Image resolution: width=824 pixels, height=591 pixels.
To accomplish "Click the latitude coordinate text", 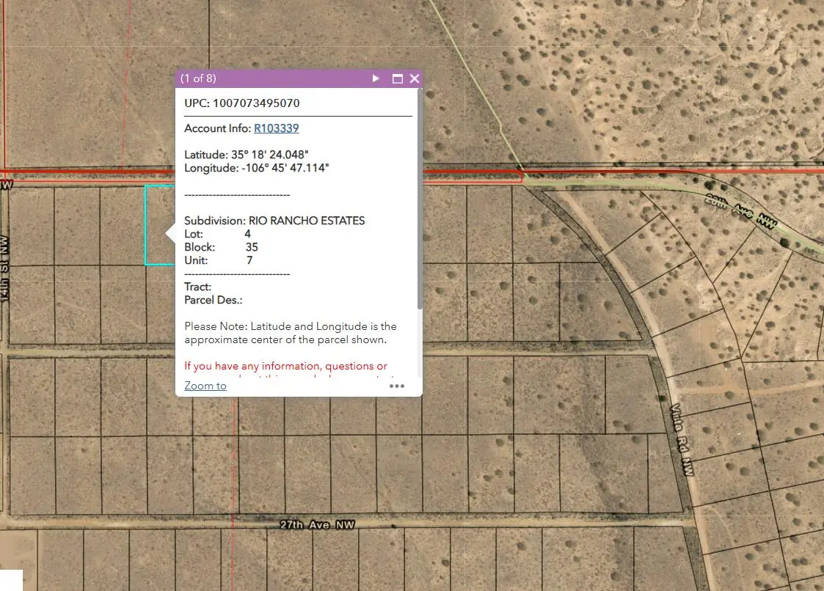I will (246, 155).
